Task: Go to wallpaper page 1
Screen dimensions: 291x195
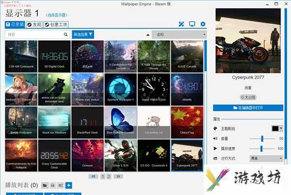Action: pos(103,177)
